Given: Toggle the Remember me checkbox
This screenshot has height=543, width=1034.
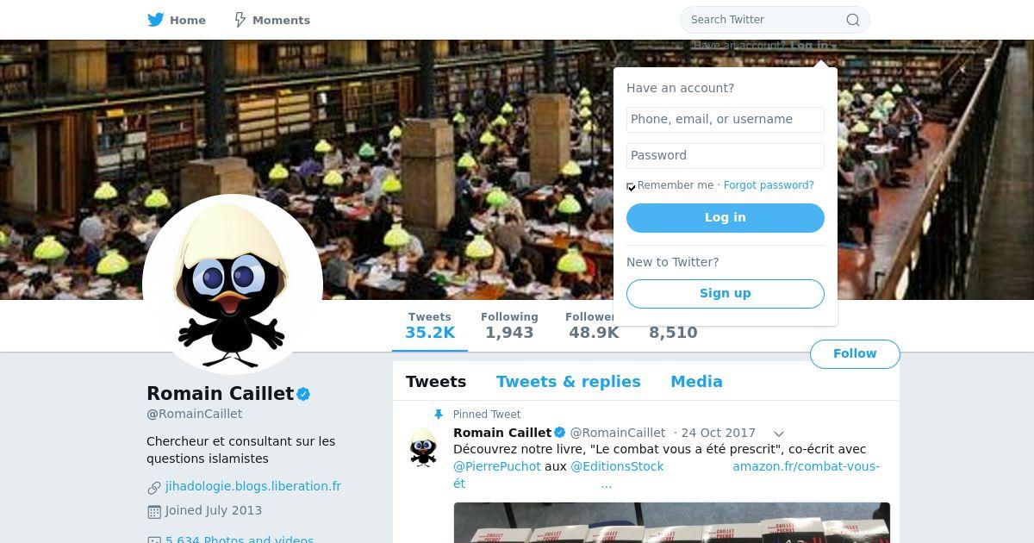Looking at the screenshot, I should pyautogui.click(x=631, y=186).
